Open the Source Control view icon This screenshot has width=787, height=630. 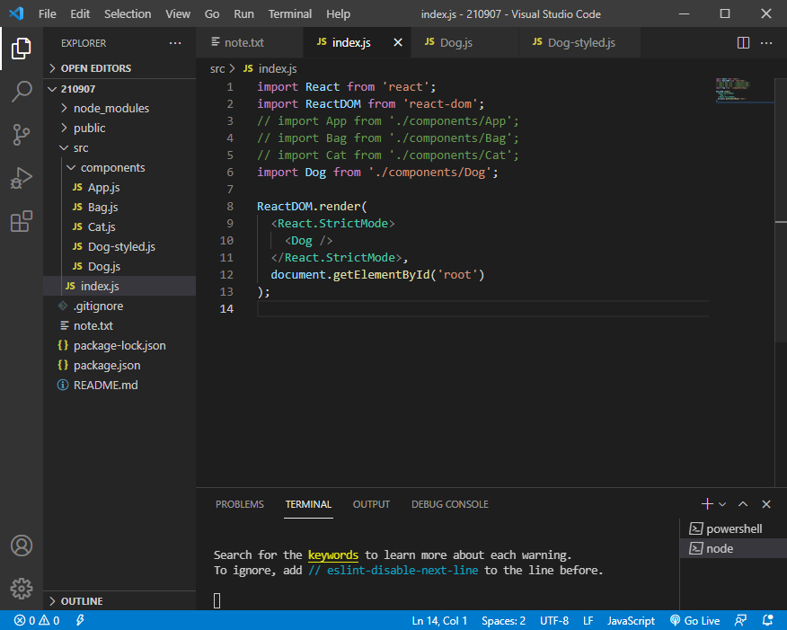pyautogui.click(x=21, y=135)
